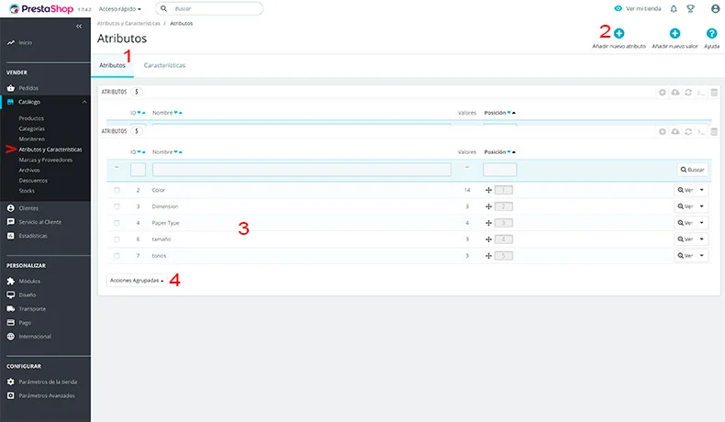Image resolution: width=725 pixels, height=422 pixels.
Task: Tick the checkbox for the tonos attribute
Action: pos(117,256)
